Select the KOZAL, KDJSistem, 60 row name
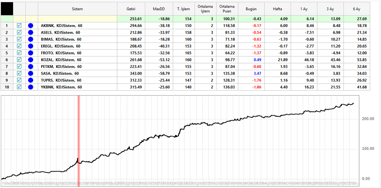Screen dimensions: 381x188 point(61,60)
